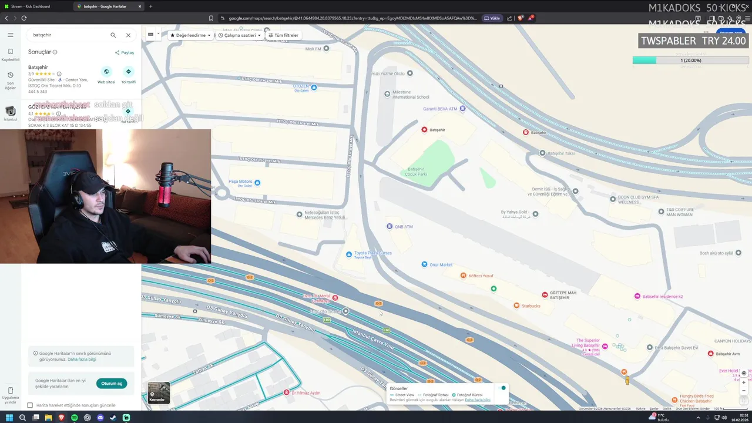
Task: Select the GÖZTEPE MAH BATIŞEHİR marker
Action: point(545,294)
